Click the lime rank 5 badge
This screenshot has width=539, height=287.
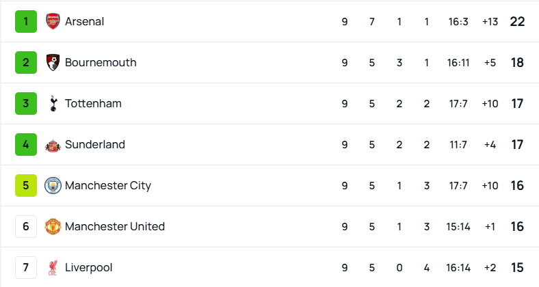tap(26, 185)
